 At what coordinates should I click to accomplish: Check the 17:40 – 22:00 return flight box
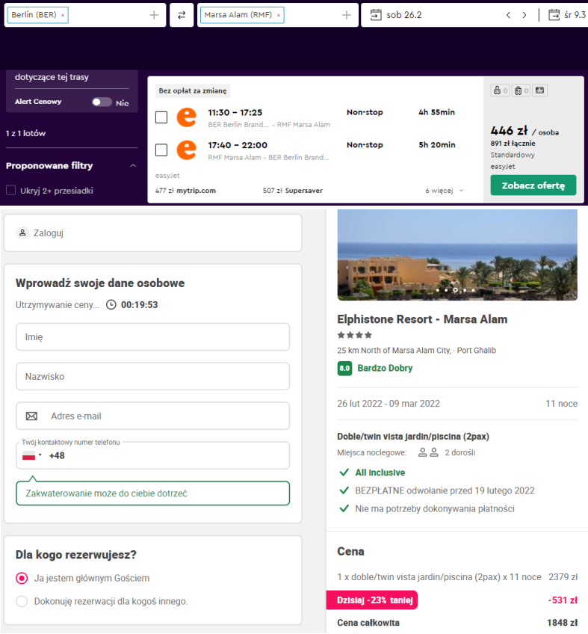click(161, 150)
